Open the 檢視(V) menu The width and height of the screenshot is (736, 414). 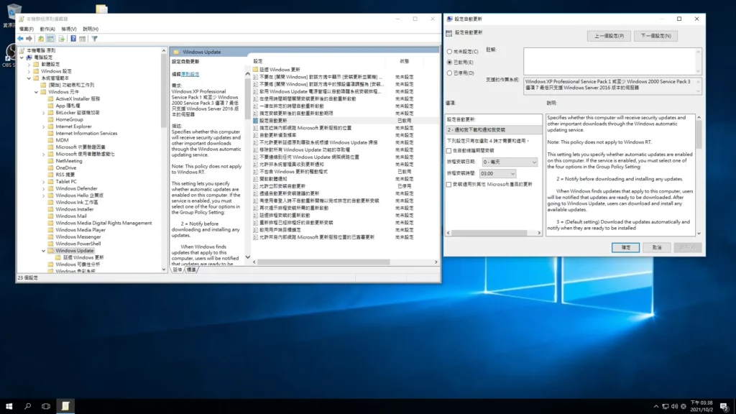(68, 29)
